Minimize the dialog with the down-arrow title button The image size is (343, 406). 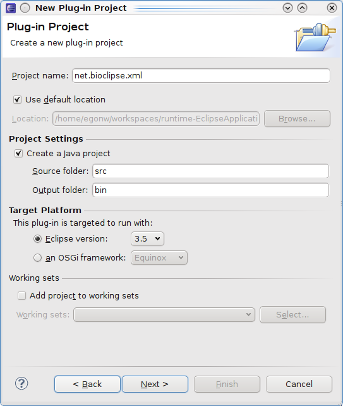pos(287,8)
